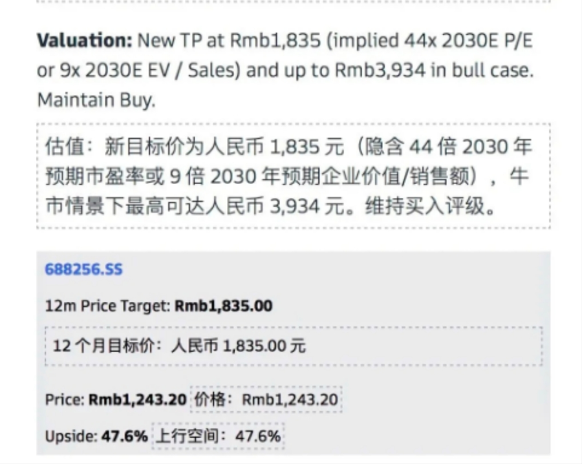
Task: Click the "Maintain Buy." sentence
Action: [x=96, y=101]
